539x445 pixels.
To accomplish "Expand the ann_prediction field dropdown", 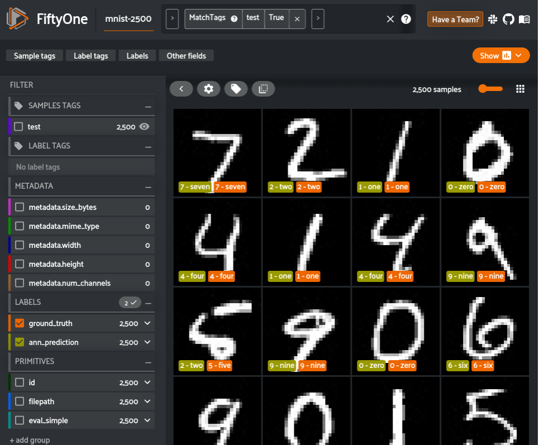I will (147, 342).
